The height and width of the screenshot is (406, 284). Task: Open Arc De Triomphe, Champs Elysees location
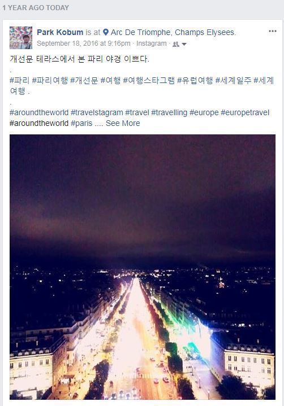(x=173, y=32)
